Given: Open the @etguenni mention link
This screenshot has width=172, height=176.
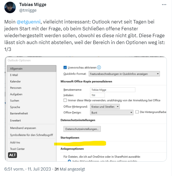Looking at the screenshot, I should pos(28,22).
